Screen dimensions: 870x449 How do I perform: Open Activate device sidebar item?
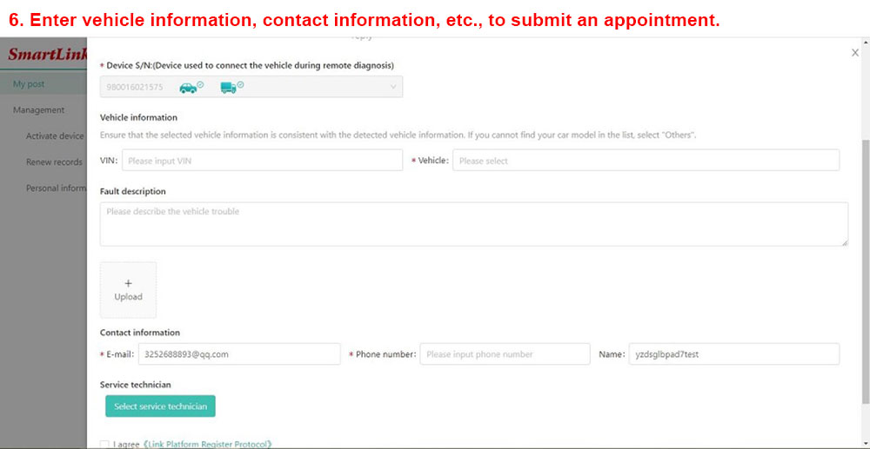click(x=55, y=136)
